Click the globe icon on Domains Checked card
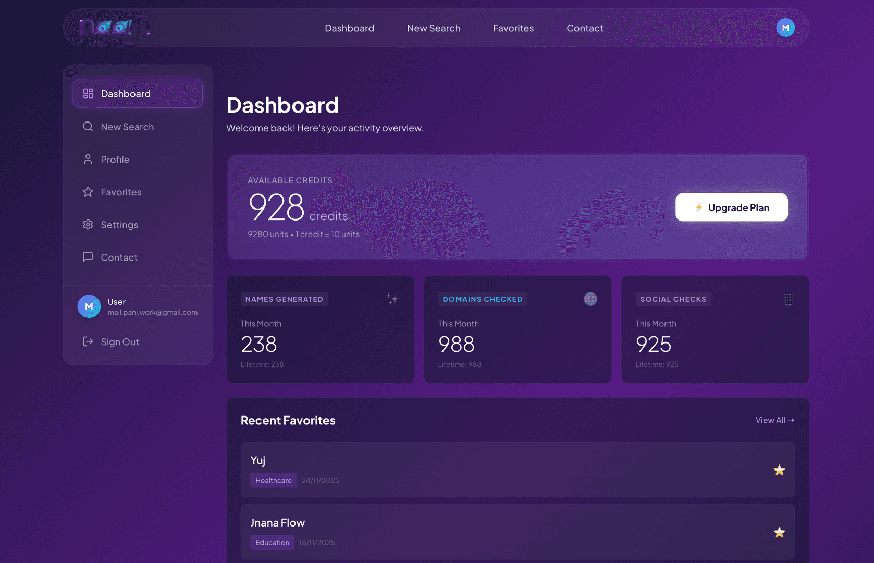Viewport: 874px width, 563px height. click(590, 299)
